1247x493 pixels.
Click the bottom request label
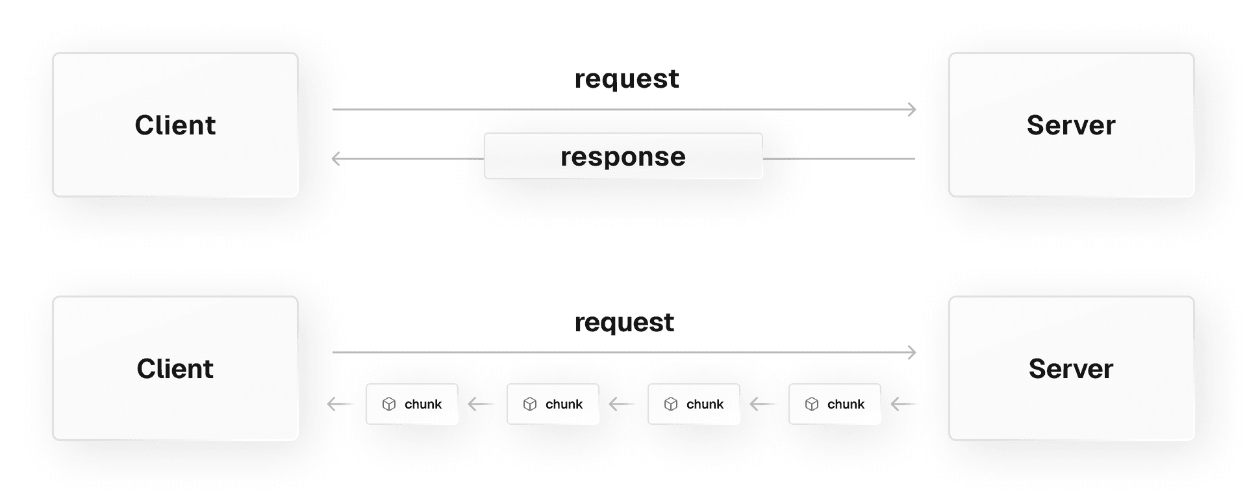[624, 323]
